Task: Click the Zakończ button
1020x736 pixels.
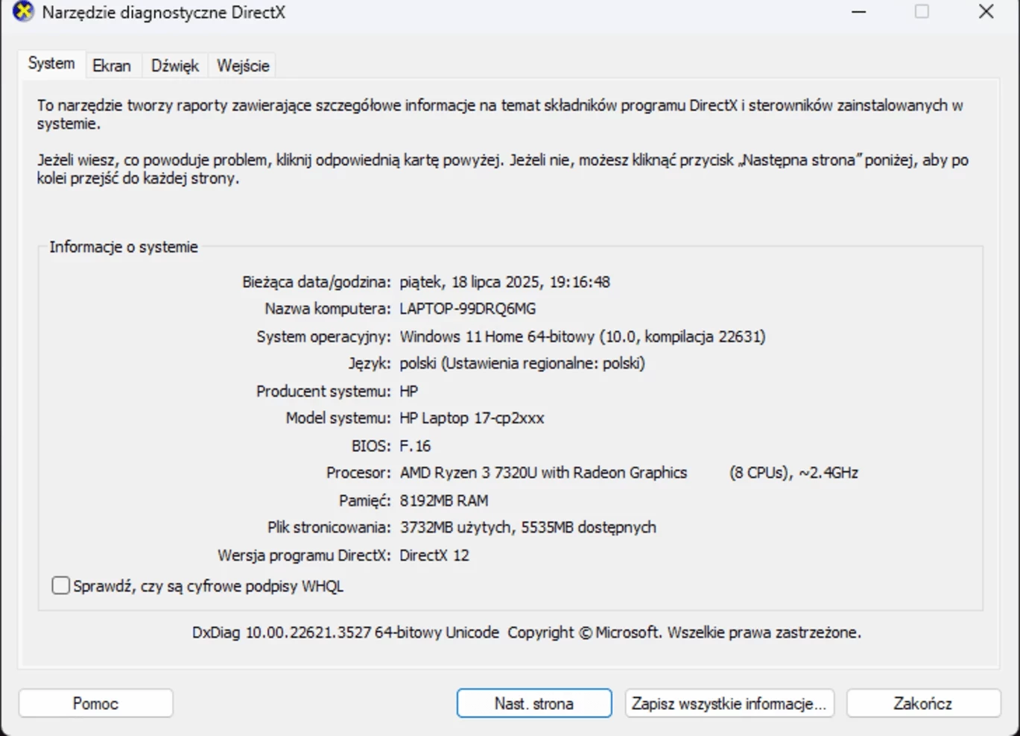Action: point(922,703)
